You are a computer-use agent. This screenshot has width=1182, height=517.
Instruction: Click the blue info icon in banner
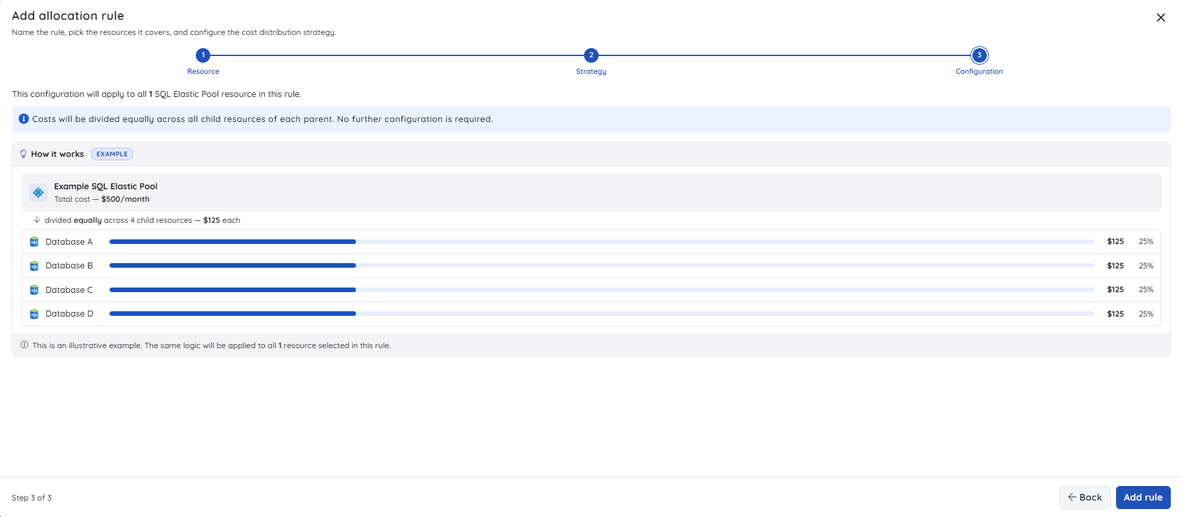[x=24, y=119]
